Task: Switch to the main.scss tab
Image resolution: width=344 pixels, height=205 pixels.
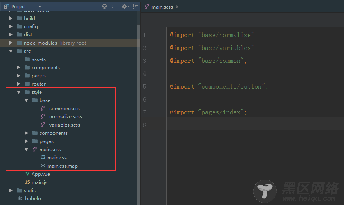Action: (x=161, y=7)
